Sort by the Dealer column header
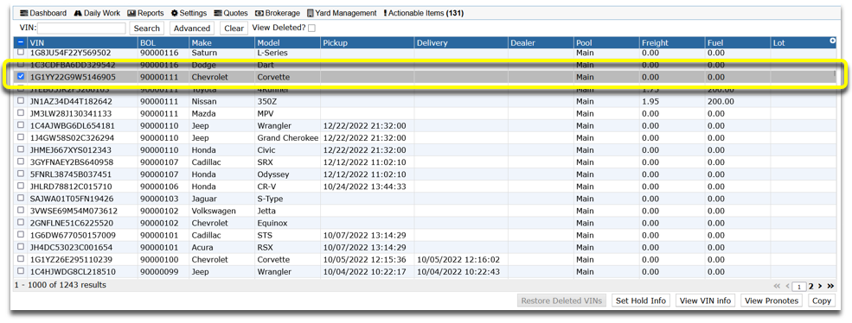852x323 pixels. click(x=541, y=43)
